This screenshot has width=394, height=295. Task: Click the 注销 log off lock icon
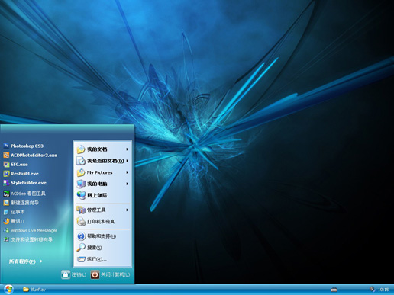click(x=66, y=274)
